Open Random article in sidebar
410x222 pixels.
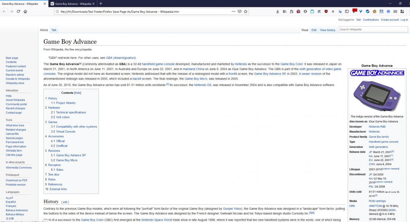pos(15,75)
